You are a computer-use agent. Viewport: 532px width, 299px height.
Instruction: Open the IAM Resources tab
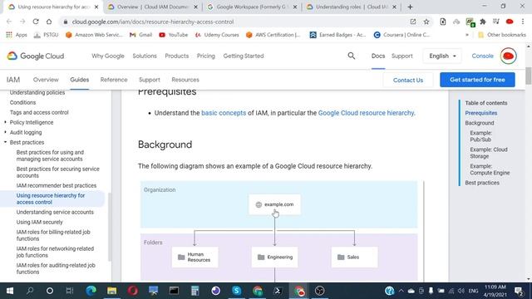[x=185, y=80]
